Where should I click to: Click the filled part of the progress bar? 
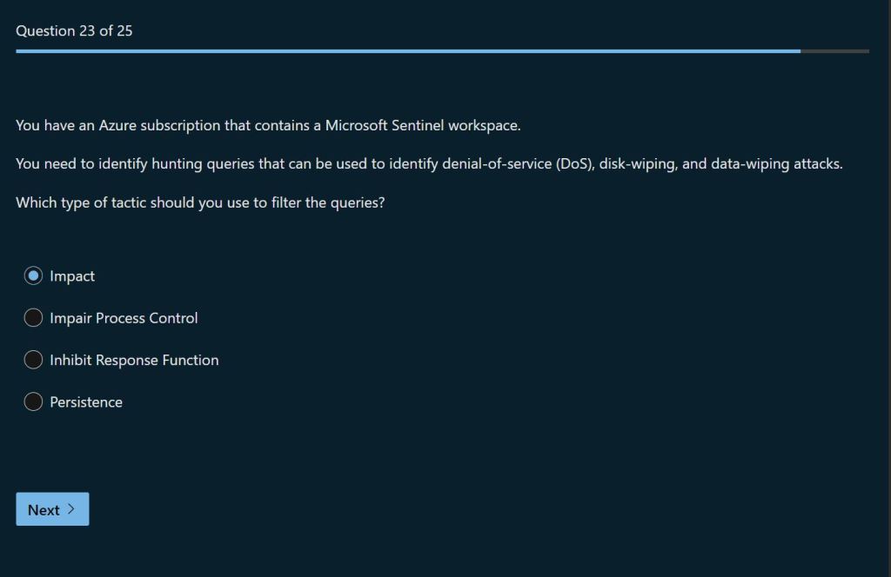(x=407, y=51)
